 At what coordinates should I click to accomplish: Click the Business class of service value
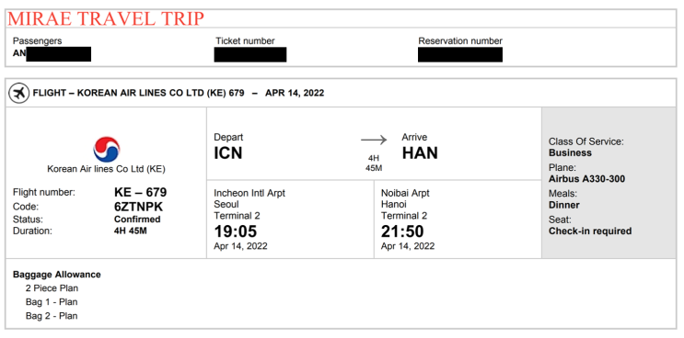pos(570,152)
